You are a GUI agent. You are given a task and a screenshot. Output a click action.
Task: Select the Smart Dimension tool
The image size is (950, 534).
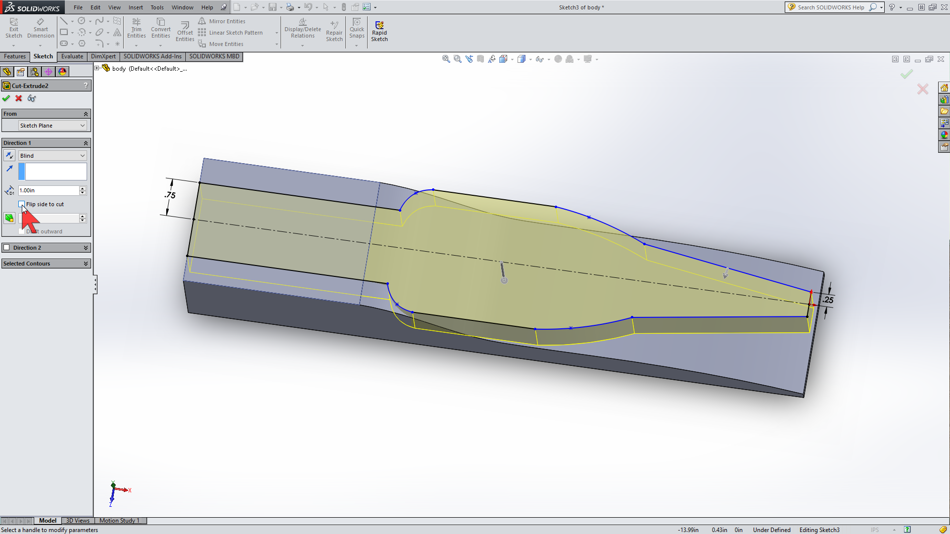[x=41, y=28]
